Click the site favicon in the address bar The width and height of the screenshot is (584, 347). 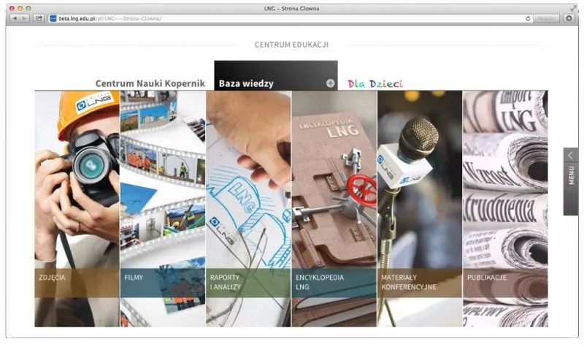(53, 18)
